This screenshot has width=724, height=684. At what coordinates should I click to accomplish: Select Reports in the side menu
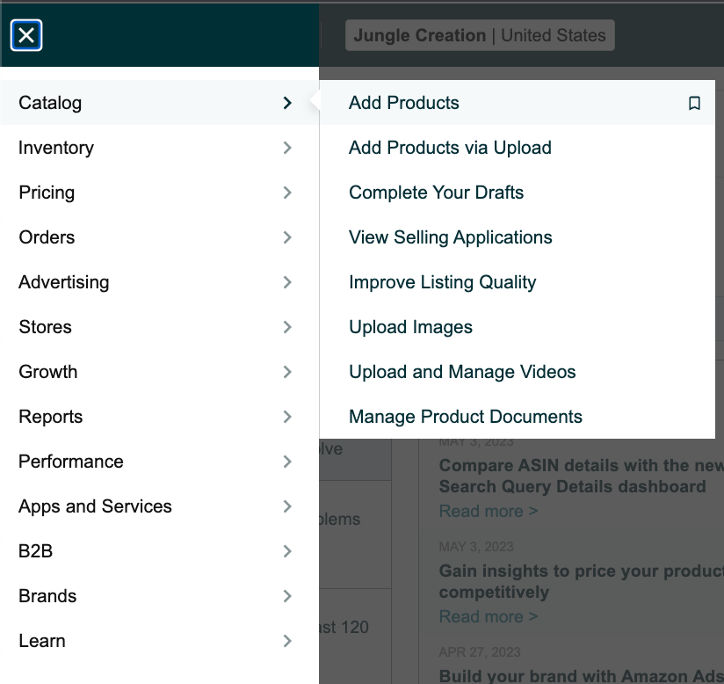click(159, 417)
